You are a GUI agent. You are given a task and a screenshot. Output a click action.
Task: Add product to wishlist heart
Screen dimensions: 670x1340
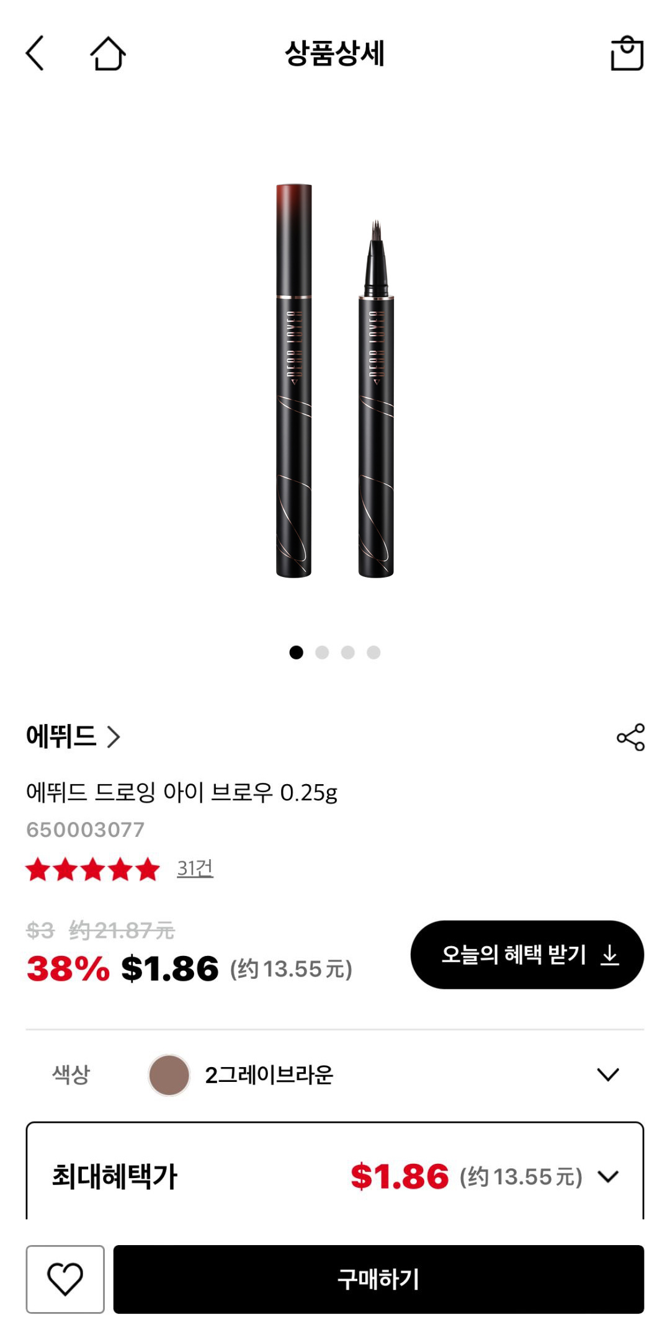click(x=65, y=1279)
